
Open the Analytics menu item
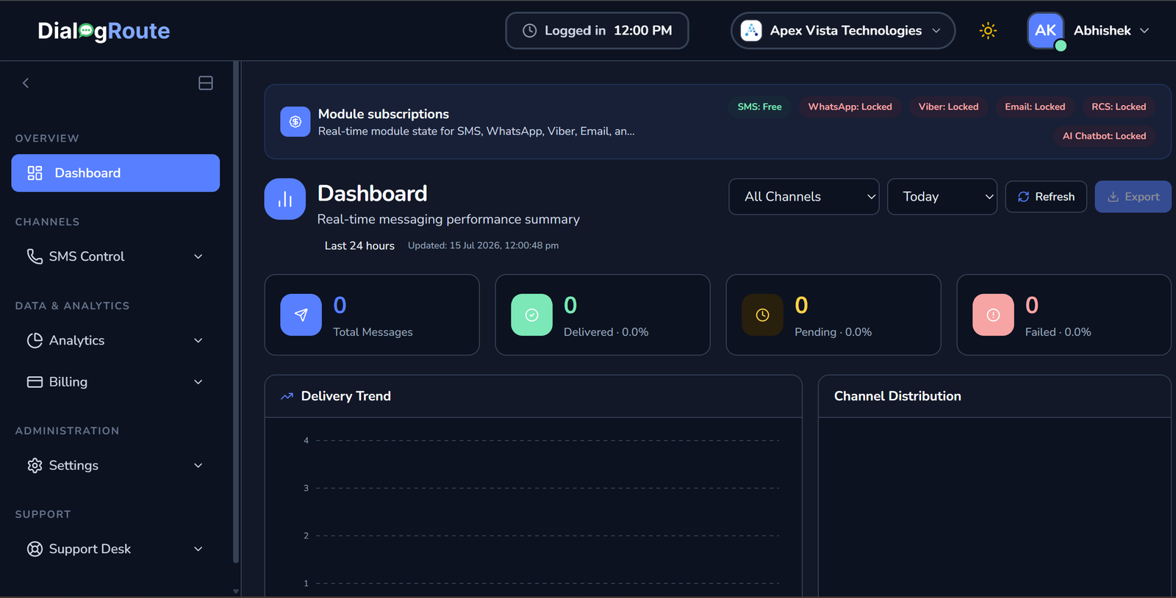[x=115, y=340]
